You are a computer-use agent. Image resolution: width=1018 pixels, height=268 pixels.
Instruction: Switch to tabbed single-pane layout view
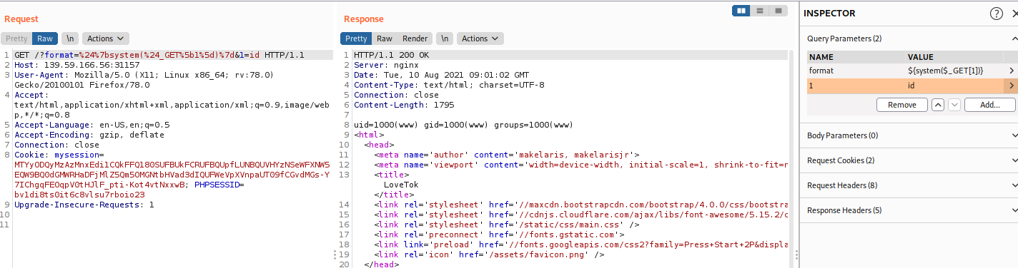(x=778, y=10)
